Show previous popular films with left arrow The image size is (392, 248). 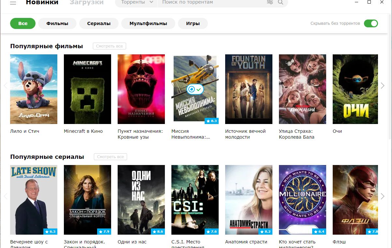point(5,86)
